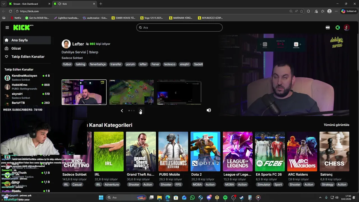This screenshot has width=359, height=202.
Task: Open Steam from taskbar
Action: 241,198
